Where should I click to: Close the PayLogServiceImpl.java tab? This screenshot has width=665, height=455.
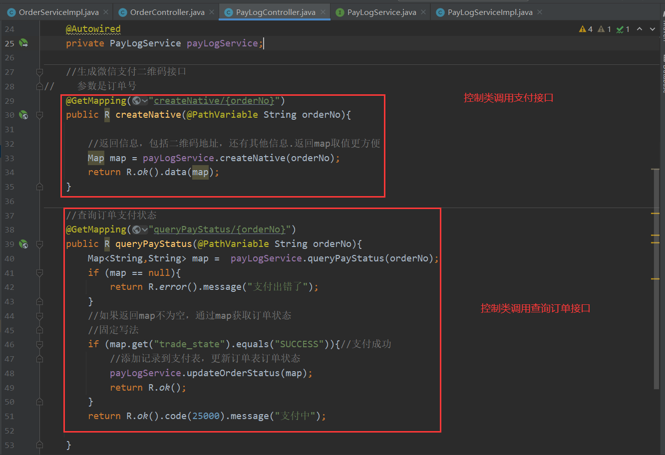click(x=539, y=12)
